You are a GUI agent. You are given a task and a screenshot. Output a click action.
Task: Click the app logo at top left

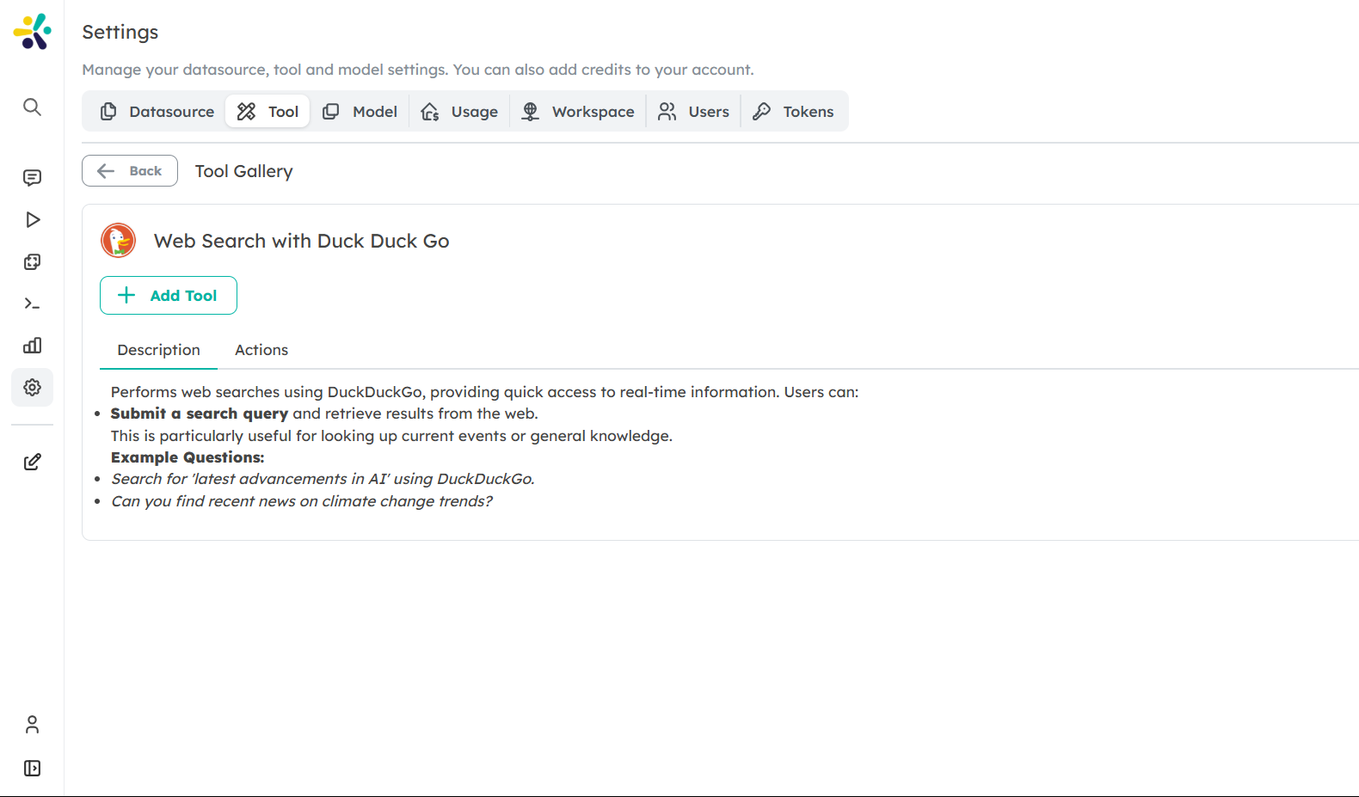pos(32,32)
